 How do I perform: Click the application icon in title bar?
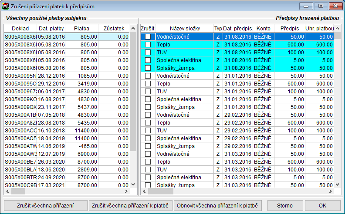(5, 6)
